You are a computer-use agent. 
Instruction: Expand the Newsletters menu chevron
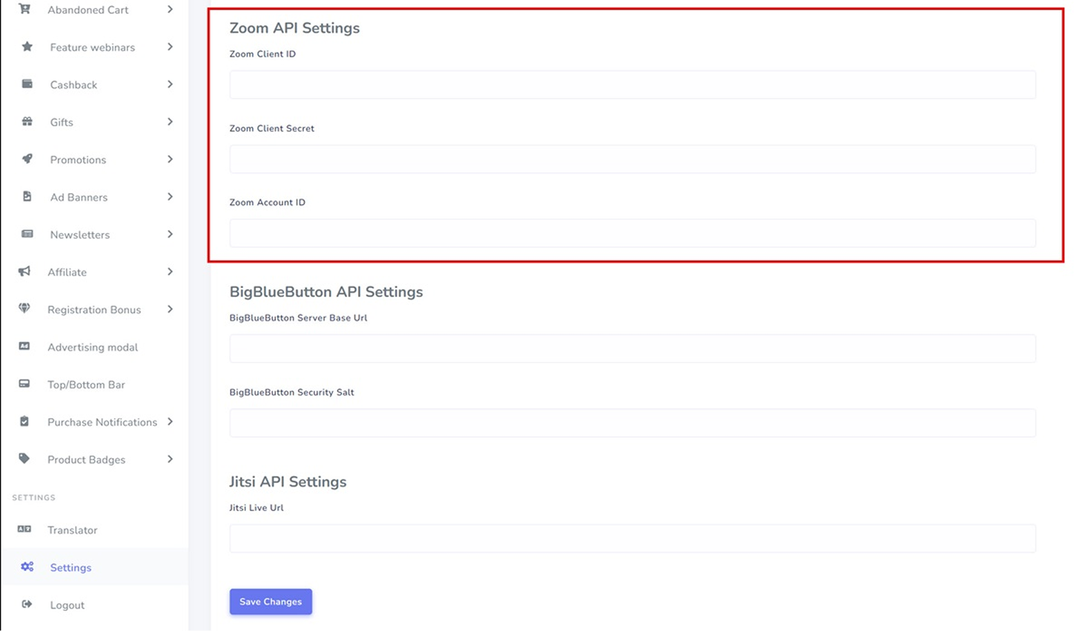pos(170,234)
